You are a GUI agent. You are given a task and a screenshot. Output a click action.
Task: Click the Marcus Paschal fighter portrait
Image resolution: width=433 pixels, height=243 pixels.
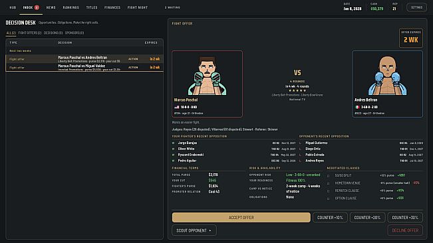(x=207, y=76)
